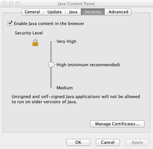
Task: Minimize the Java Control Panel window
Action: (11, 3)
